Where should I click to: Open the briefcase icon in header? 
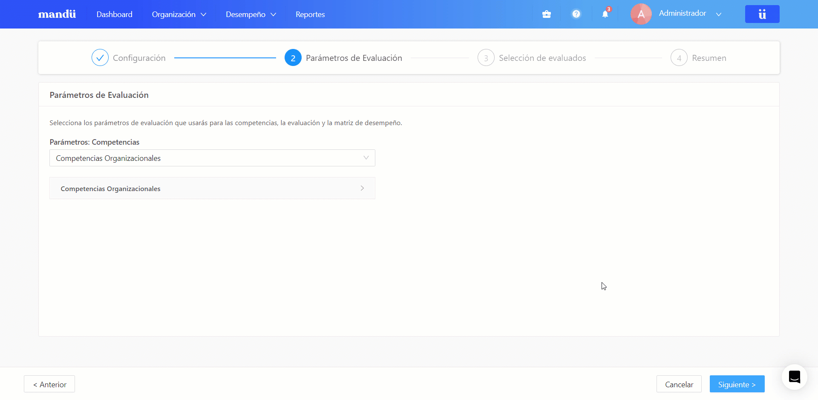[547, 14]
